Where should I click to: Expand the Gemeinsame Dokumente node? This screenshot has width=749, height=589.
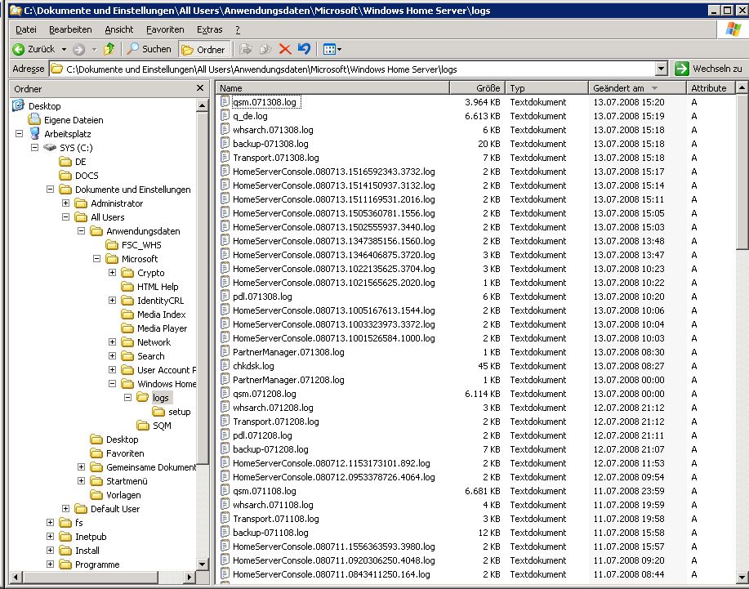(x=81, y=466)
